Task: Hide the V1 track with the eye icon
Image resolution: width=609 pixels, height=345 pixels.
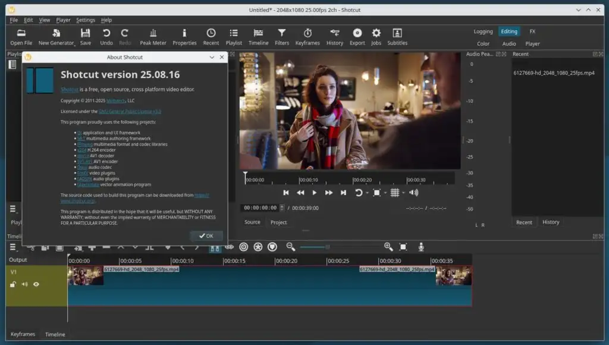Action: (36, 284)
